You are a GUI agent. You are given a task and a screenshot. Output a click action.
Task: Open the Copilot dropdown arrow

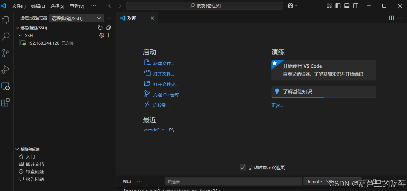[296, 6]
